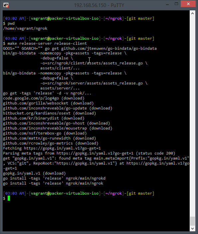Click 'gopkg.in/yaml.v1 (download)' line
Viewport: 198px width, 234px height.
click(x=34, y=173)
